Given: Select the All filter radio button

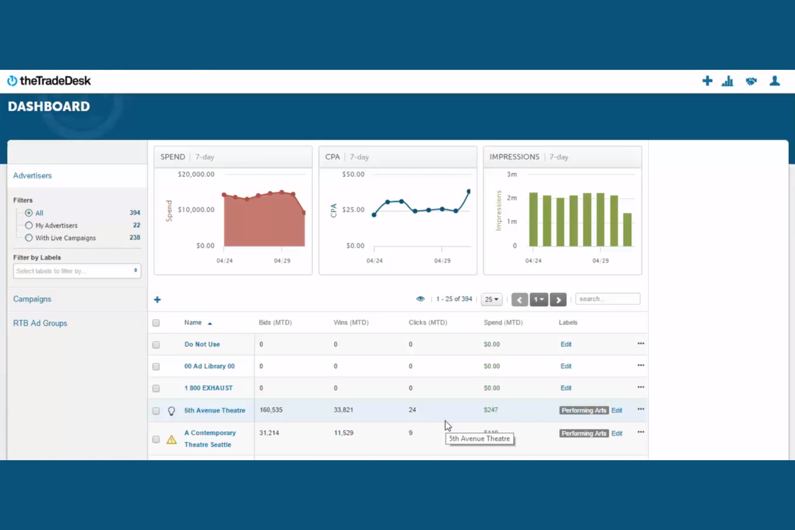Looking at the screenshot, I should pos(29,213).
